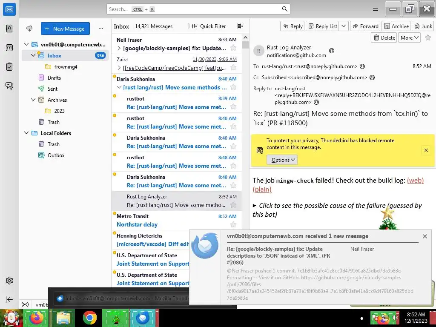
Task: Select the Drafts folder
Action: (54, 77)
